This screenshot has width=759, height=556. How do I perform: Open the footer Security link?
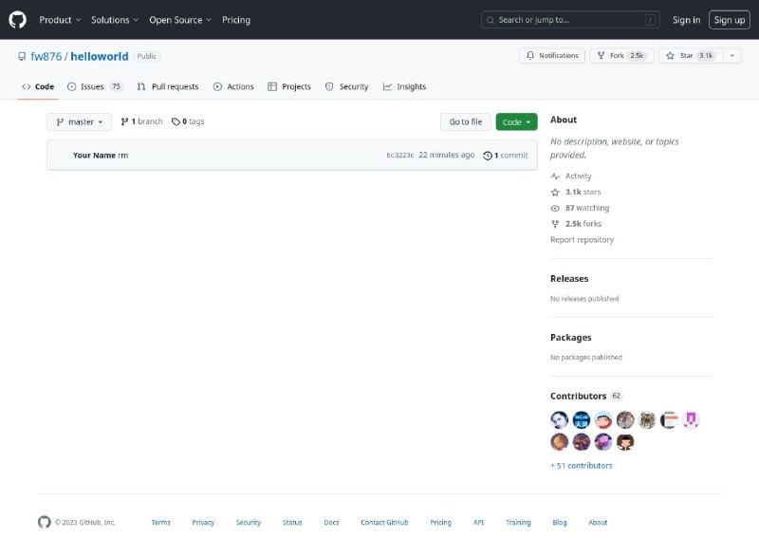tap(249, 523)
